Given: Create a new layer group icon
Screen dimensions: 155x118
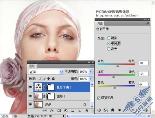Looking at the screenshot, I should (73, 110).
